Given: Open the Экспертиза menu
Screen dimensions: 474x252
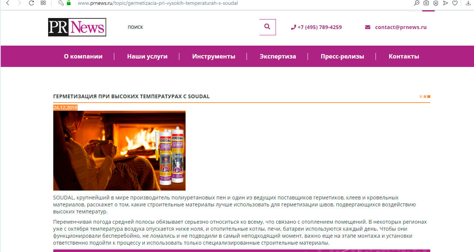Looking at the screenshot, I should (278, 56).
